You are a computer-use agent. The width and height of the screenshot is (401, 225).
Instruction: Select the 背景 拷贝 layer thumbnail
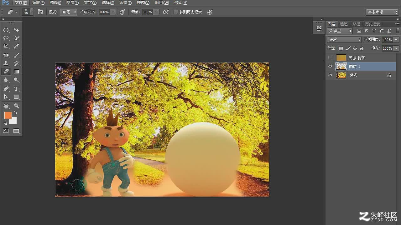click(341, 57)
